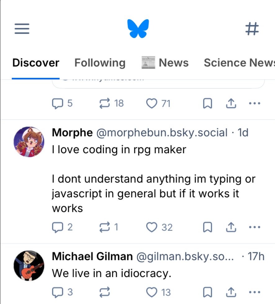Click the Bluesky butterfly logo

click(138, 29)
